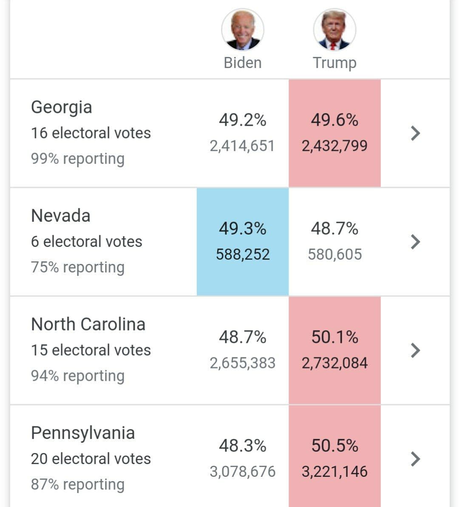This screenshot has width=459, height=507.
Task: Click the portrait above the Biden label
Action: click(x=243, y=30)
